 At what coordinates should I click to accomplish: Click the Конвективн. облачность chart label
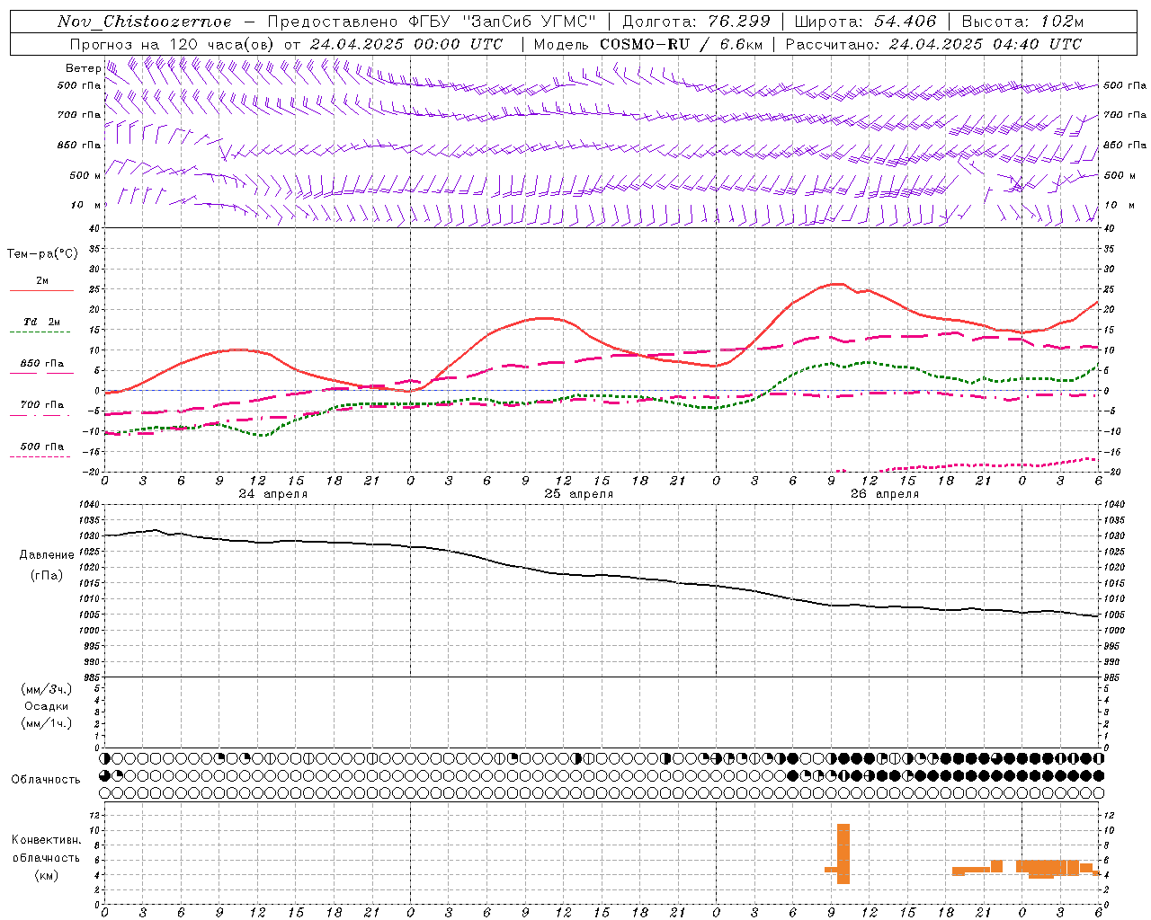46,849
